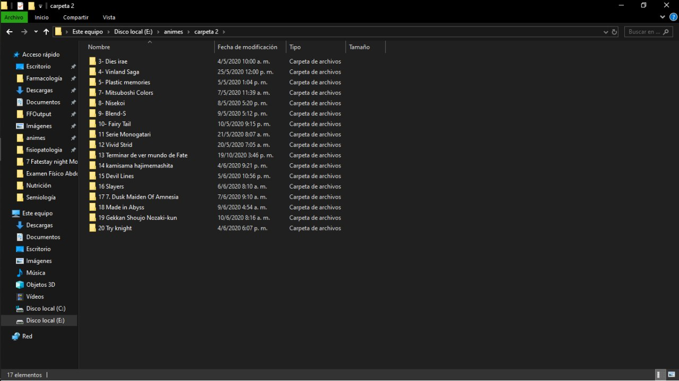This screenshot has width=679, height=381.
Task: Switch to details view in status bar
Action: click(x=660, y=375)
